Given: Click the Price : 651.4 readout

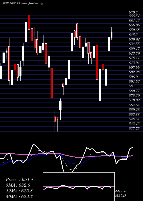Looking at the screenshot, I should click(x=19, y=179).
